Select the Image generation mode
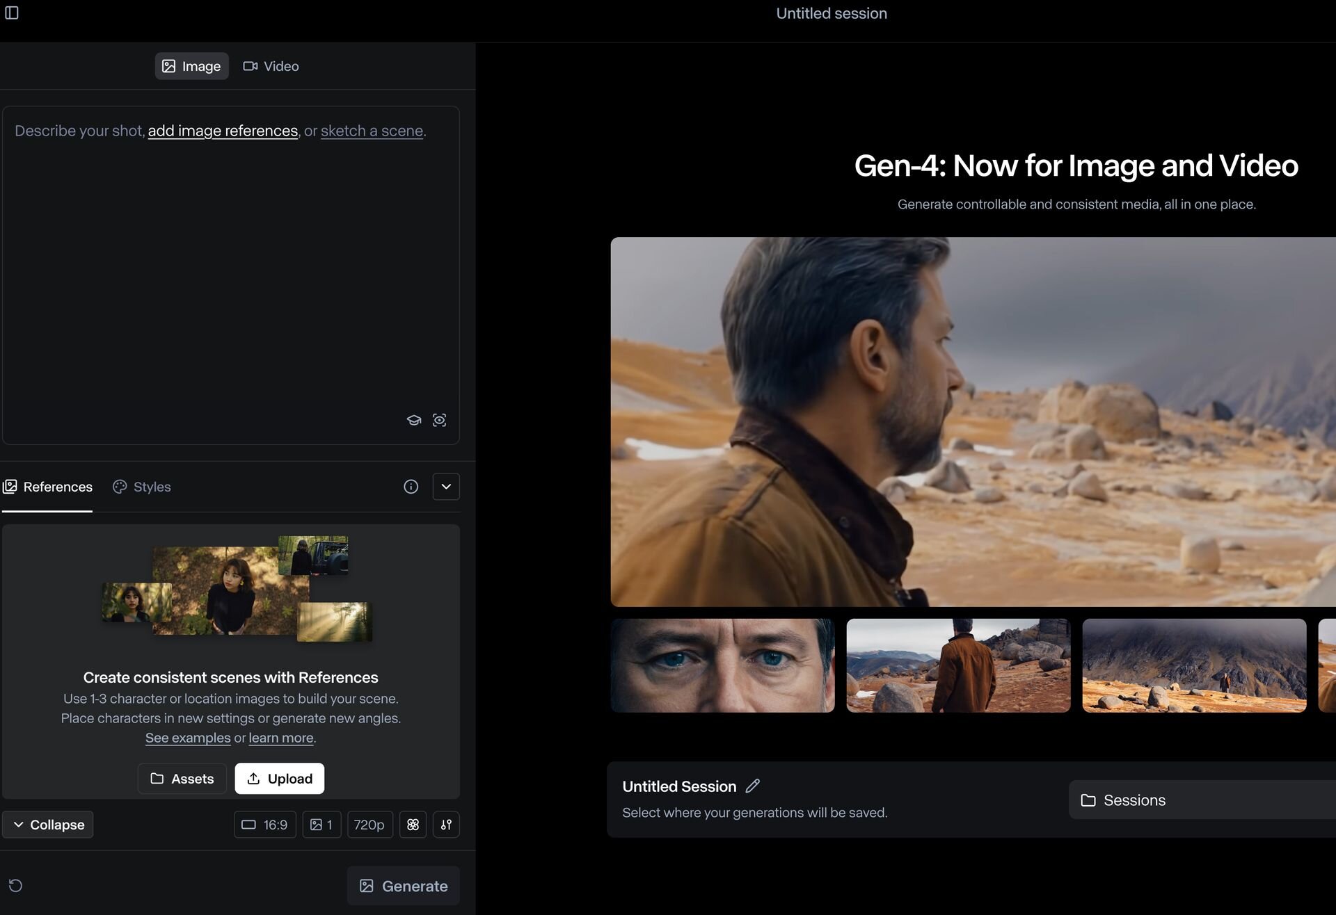 tap(191, 66)
